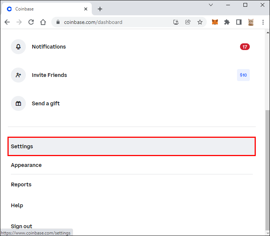The image size is (270, 236).
Task: Go to the browser home page
Action: pos(43,22)
